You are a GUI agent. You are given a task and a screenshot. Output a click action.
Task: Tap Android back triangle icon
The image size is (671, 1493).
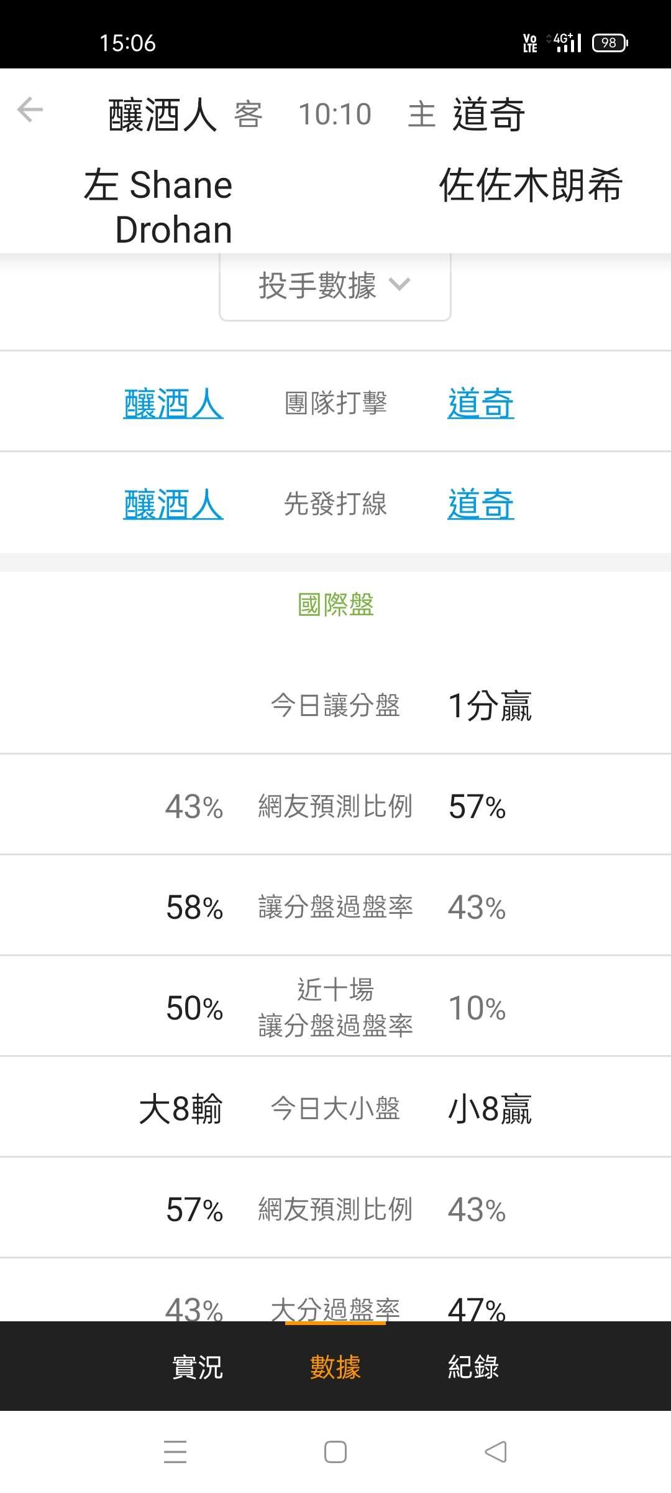(495, 1451)
